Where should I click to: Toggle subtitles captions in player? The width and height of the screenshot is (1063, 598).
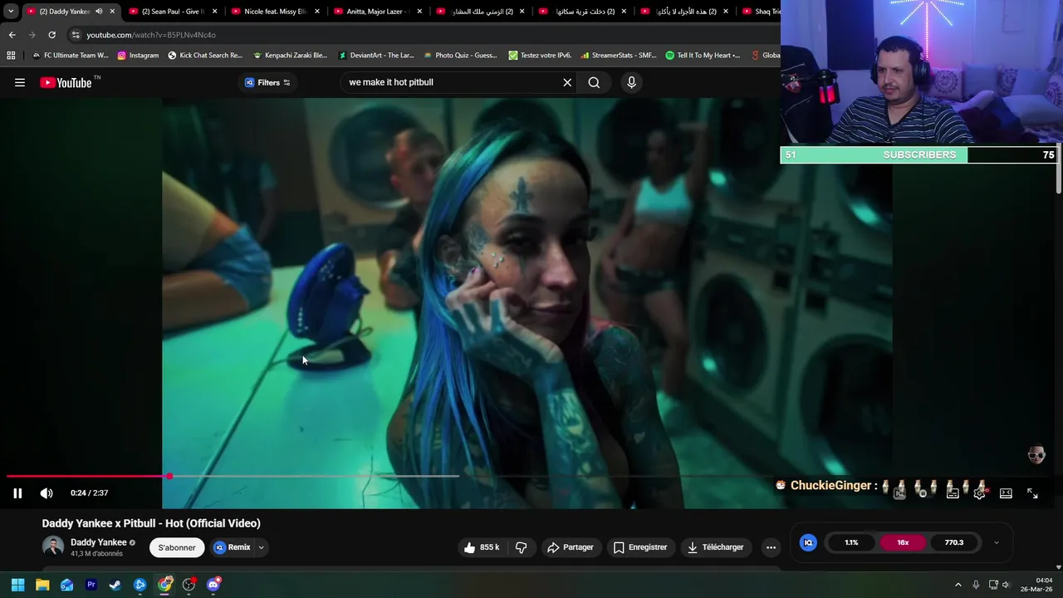pos(953,493)
